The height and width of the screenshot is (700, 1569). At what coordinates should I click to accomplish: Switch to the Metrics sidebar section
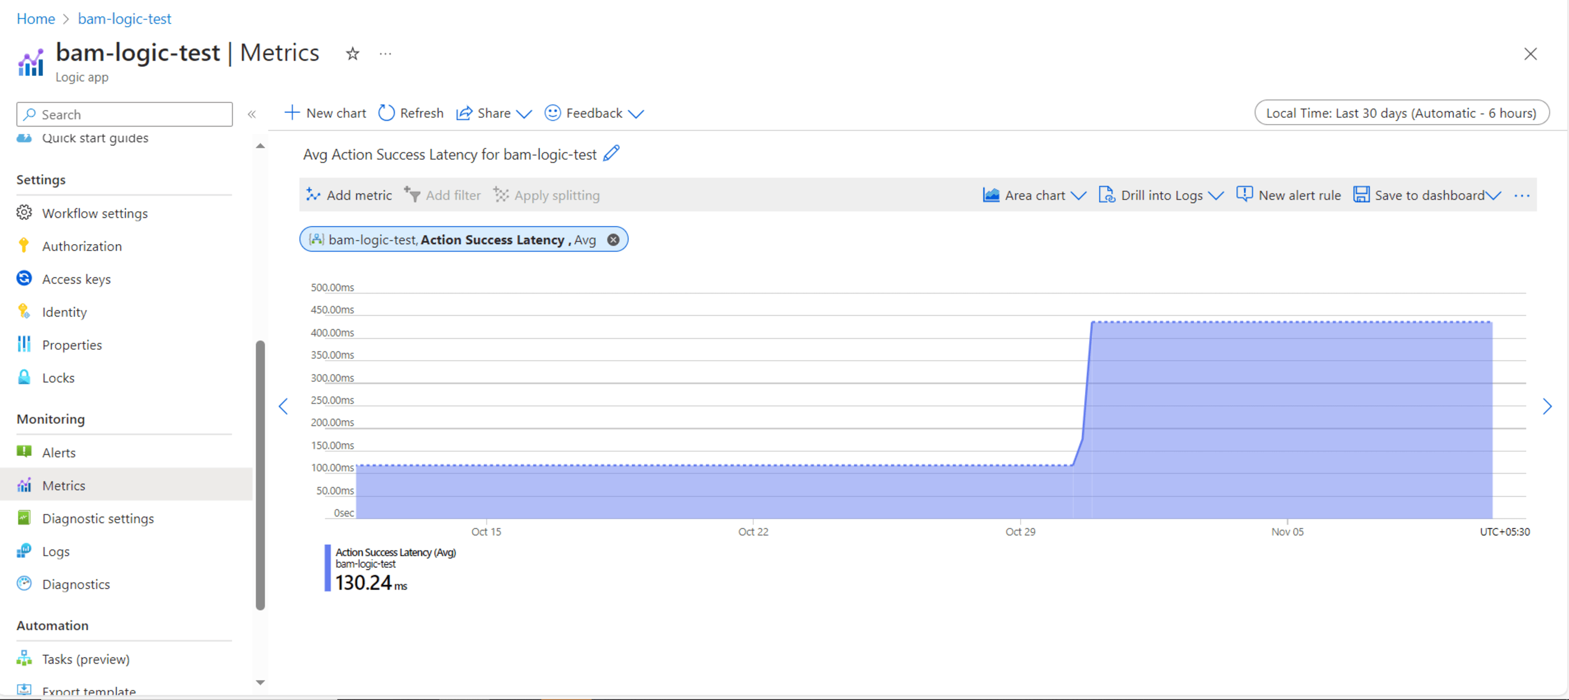point(64,485)
